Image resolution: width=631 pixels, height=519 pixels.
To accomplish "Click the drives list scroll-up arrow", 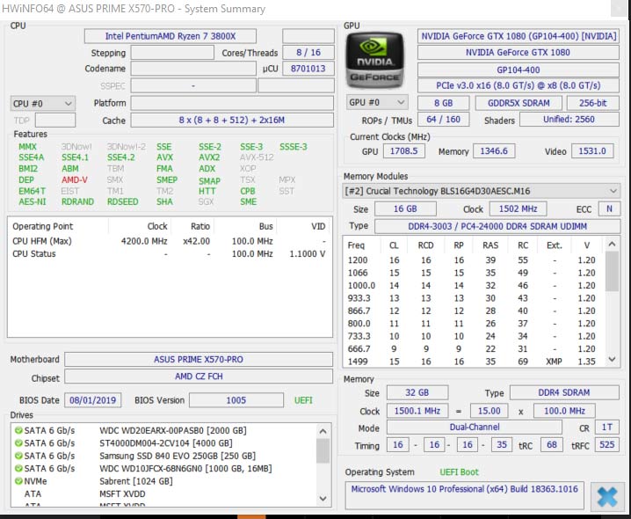I will (323, 430).
